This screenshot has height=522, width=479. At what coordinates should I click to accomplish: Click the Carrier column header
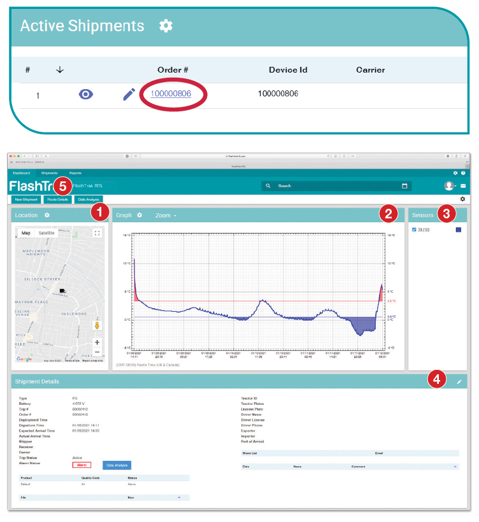pos(371,70)
